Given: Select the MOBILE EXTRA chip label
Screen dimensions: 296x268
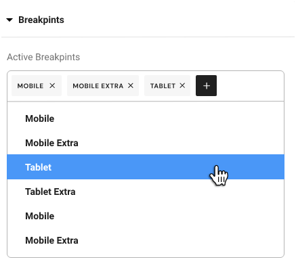Looking at the screenshot, I should [98, 86].
